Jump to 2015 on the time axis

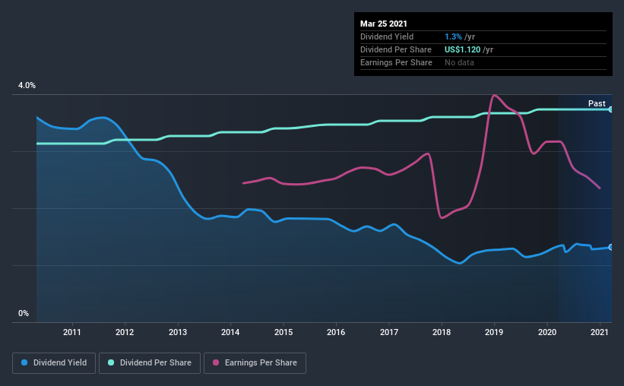283,332
